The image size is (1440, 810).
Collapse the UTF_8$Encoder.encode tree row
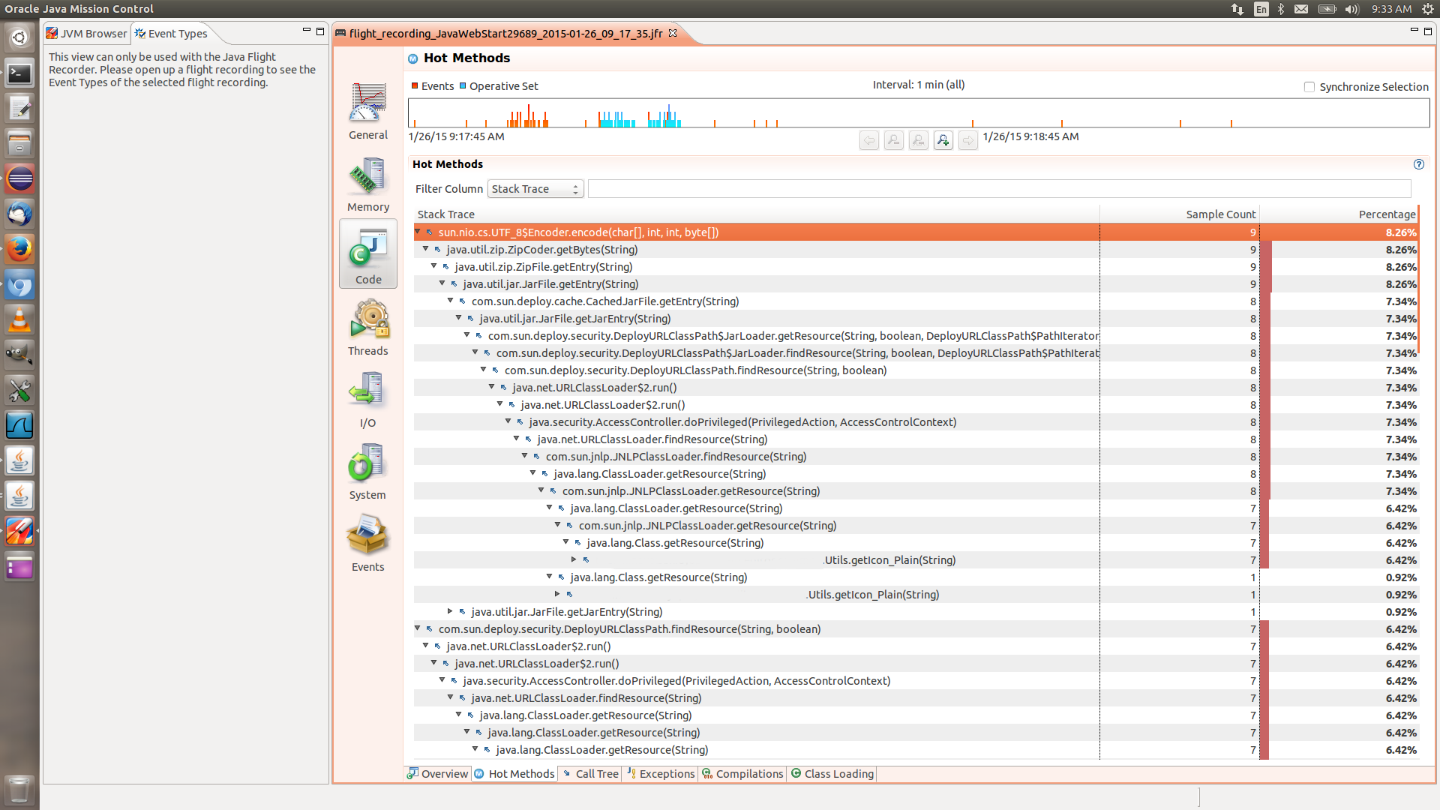(x=418, y=232)
